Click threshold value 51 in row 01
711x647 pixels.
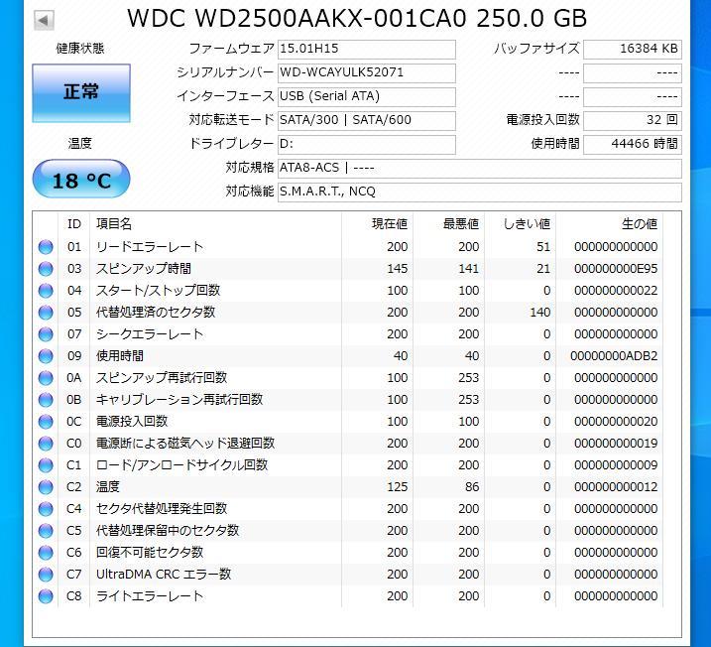(x=543, y=247)
